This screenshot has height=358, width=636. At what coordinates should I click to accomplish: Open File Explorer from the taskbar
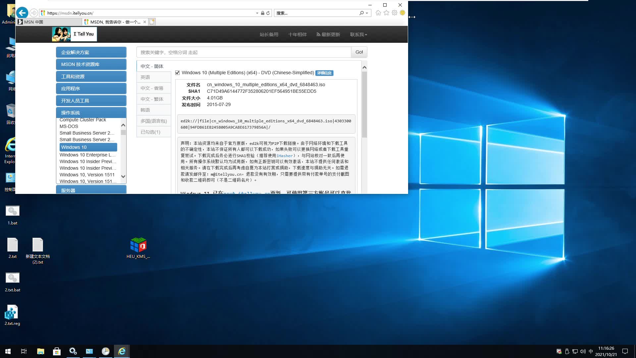click(x=40, y=351)
